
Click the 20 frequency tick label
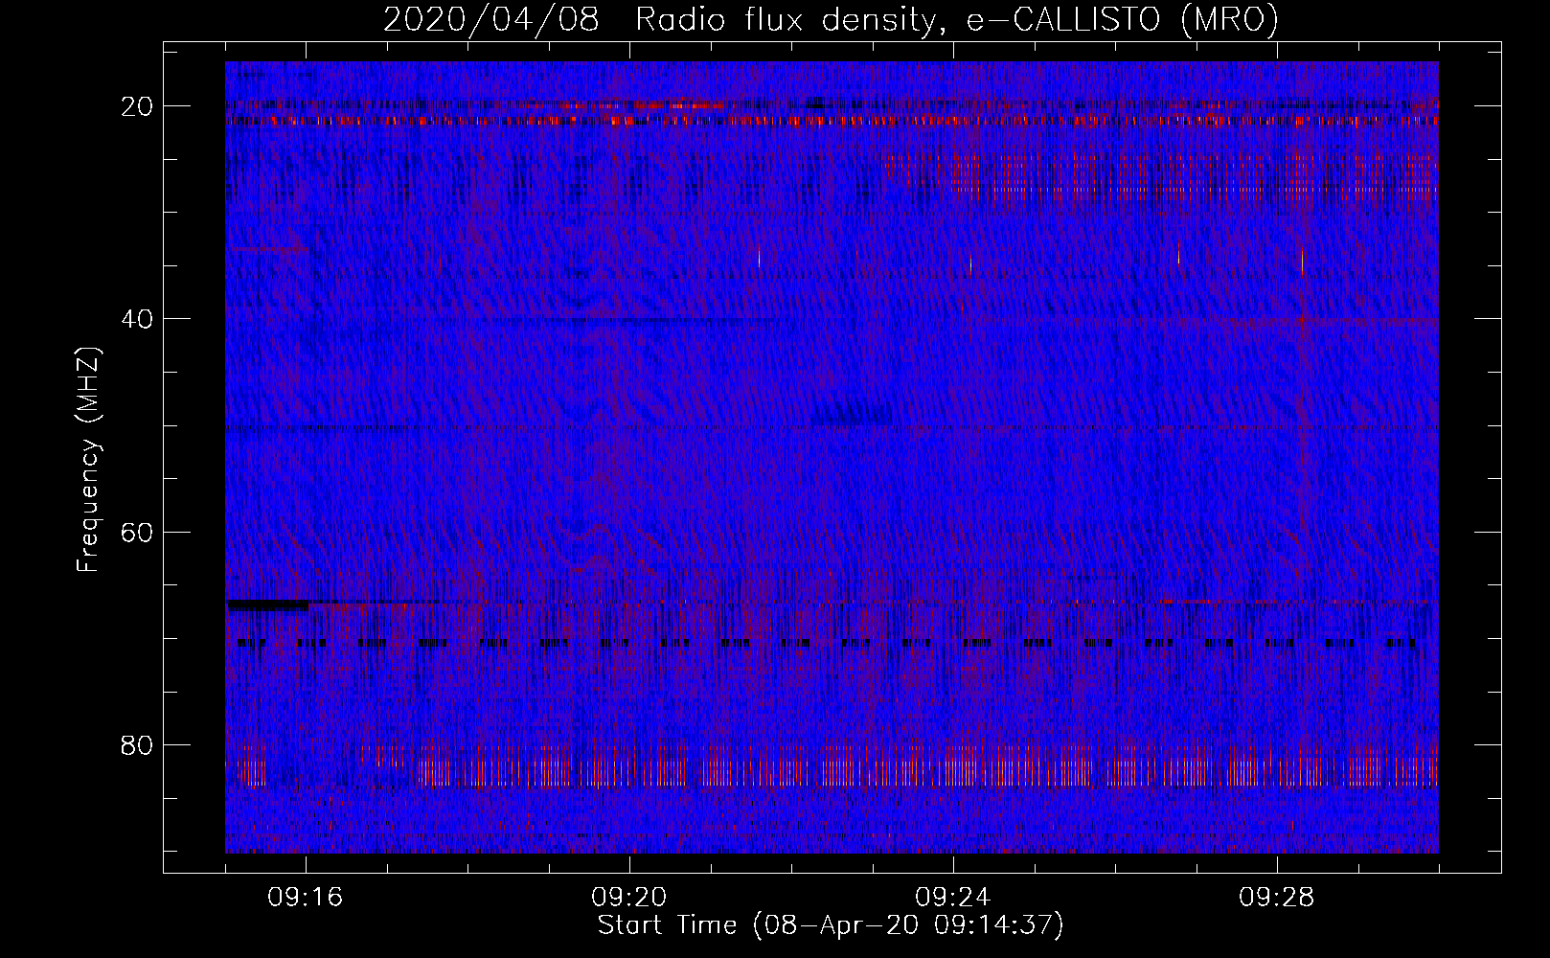137,106
